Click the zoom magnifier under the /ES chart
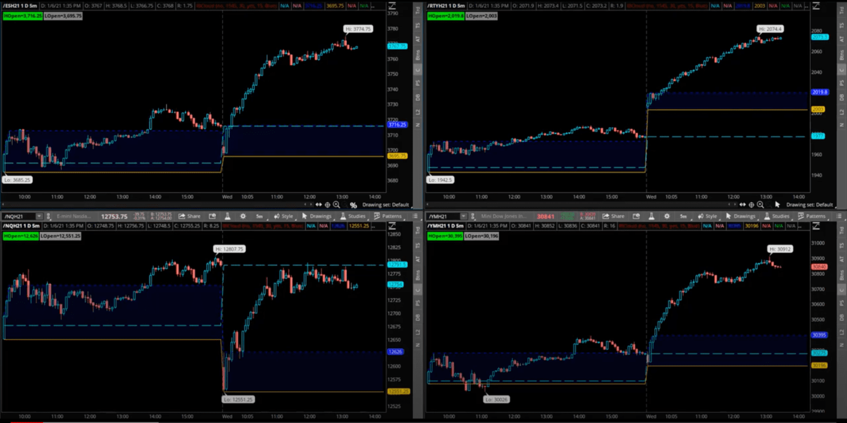 pos(336,205)
